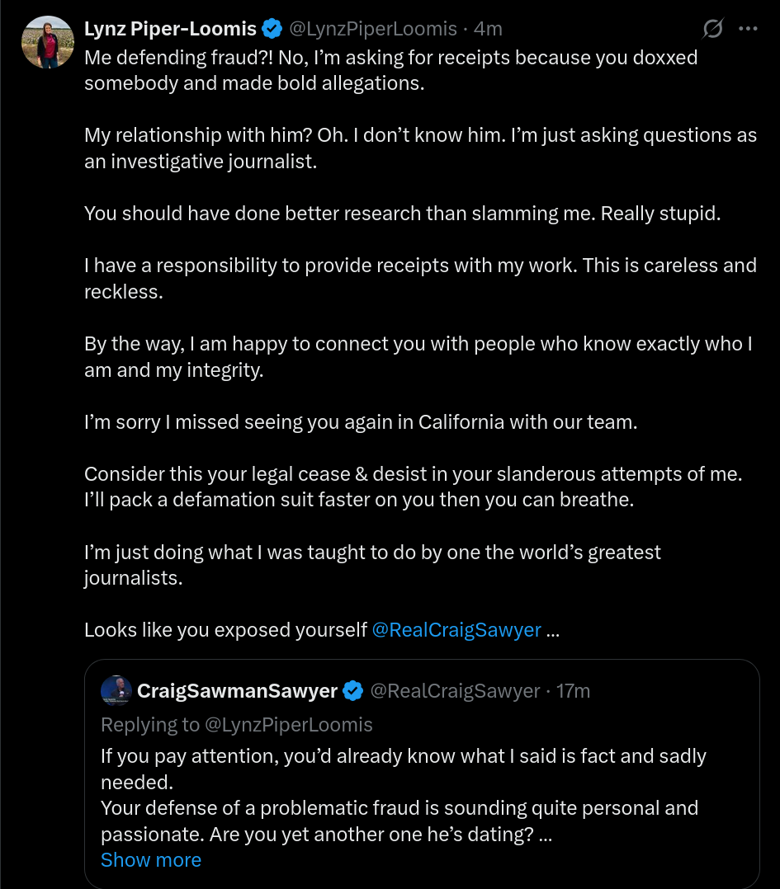Click the main post text about defending fraud
The height and width of the screenshot is (889, 780).
point(391,70)
